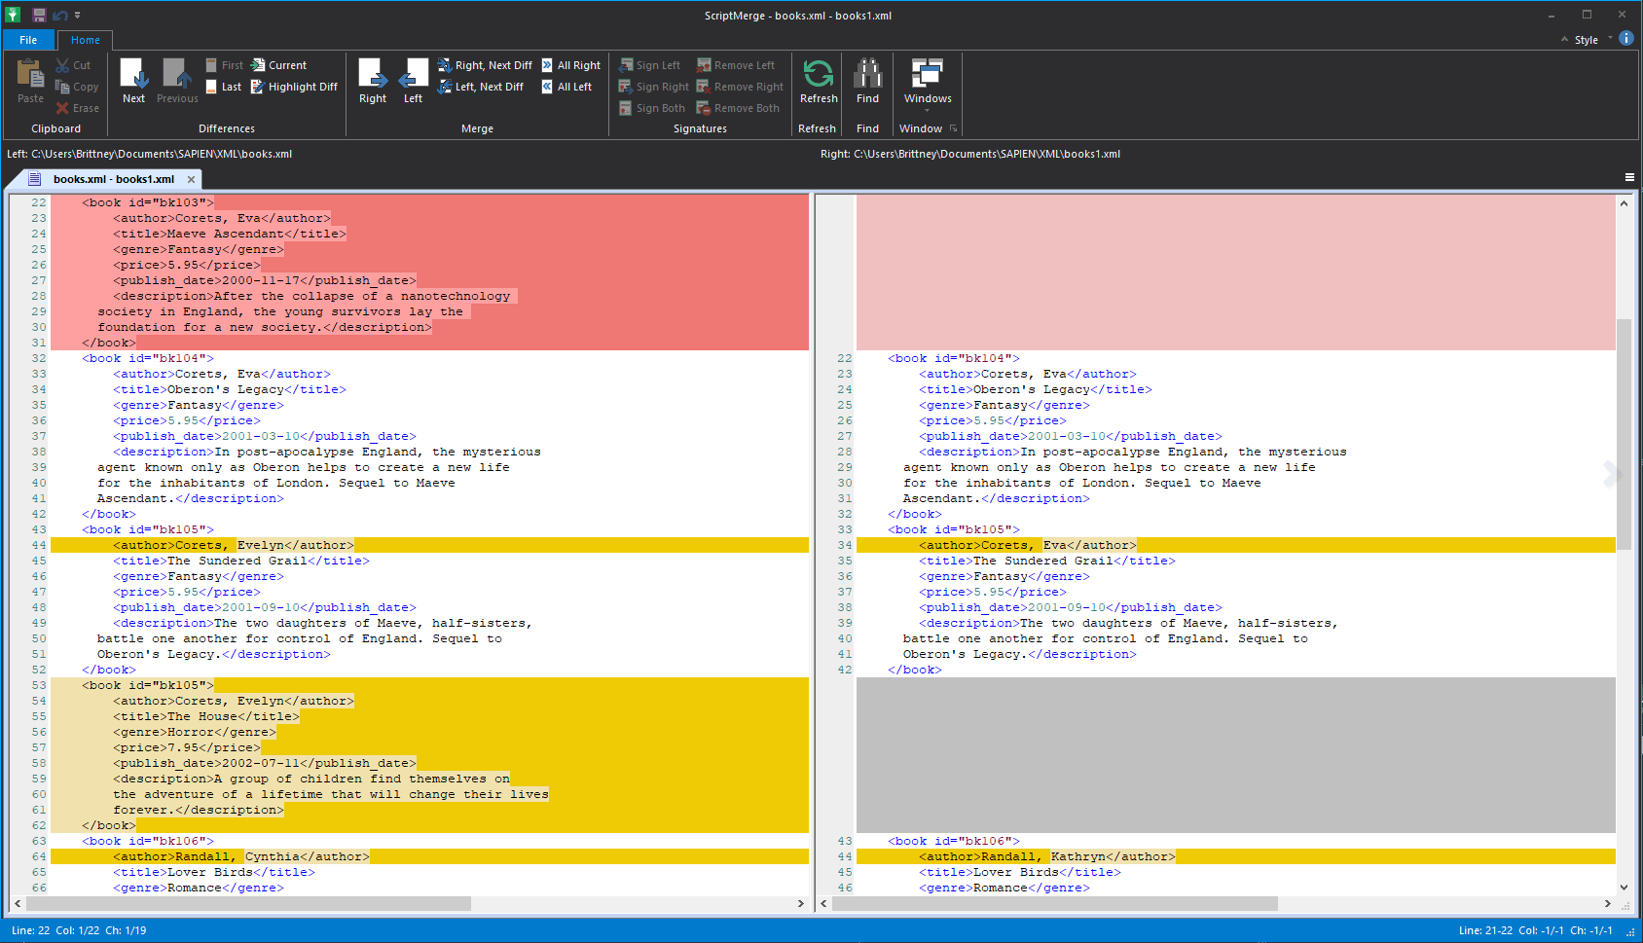The width and height of the screenshot is (1643, 943).
Task: Click Remove Left signature button
Action: [736, 65]
